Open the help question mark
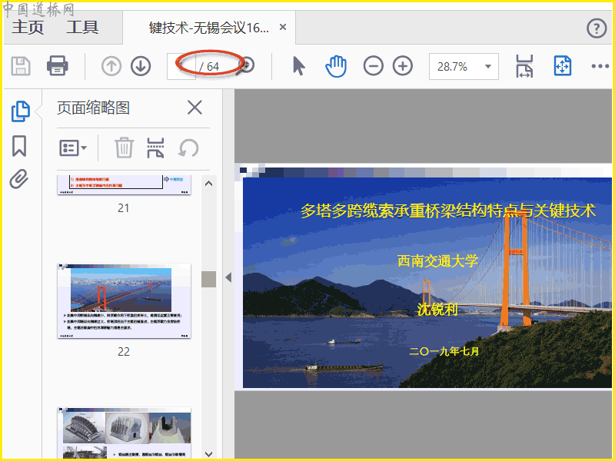The height and width of the screenshot is (461, 615). (x=597, y=28)
